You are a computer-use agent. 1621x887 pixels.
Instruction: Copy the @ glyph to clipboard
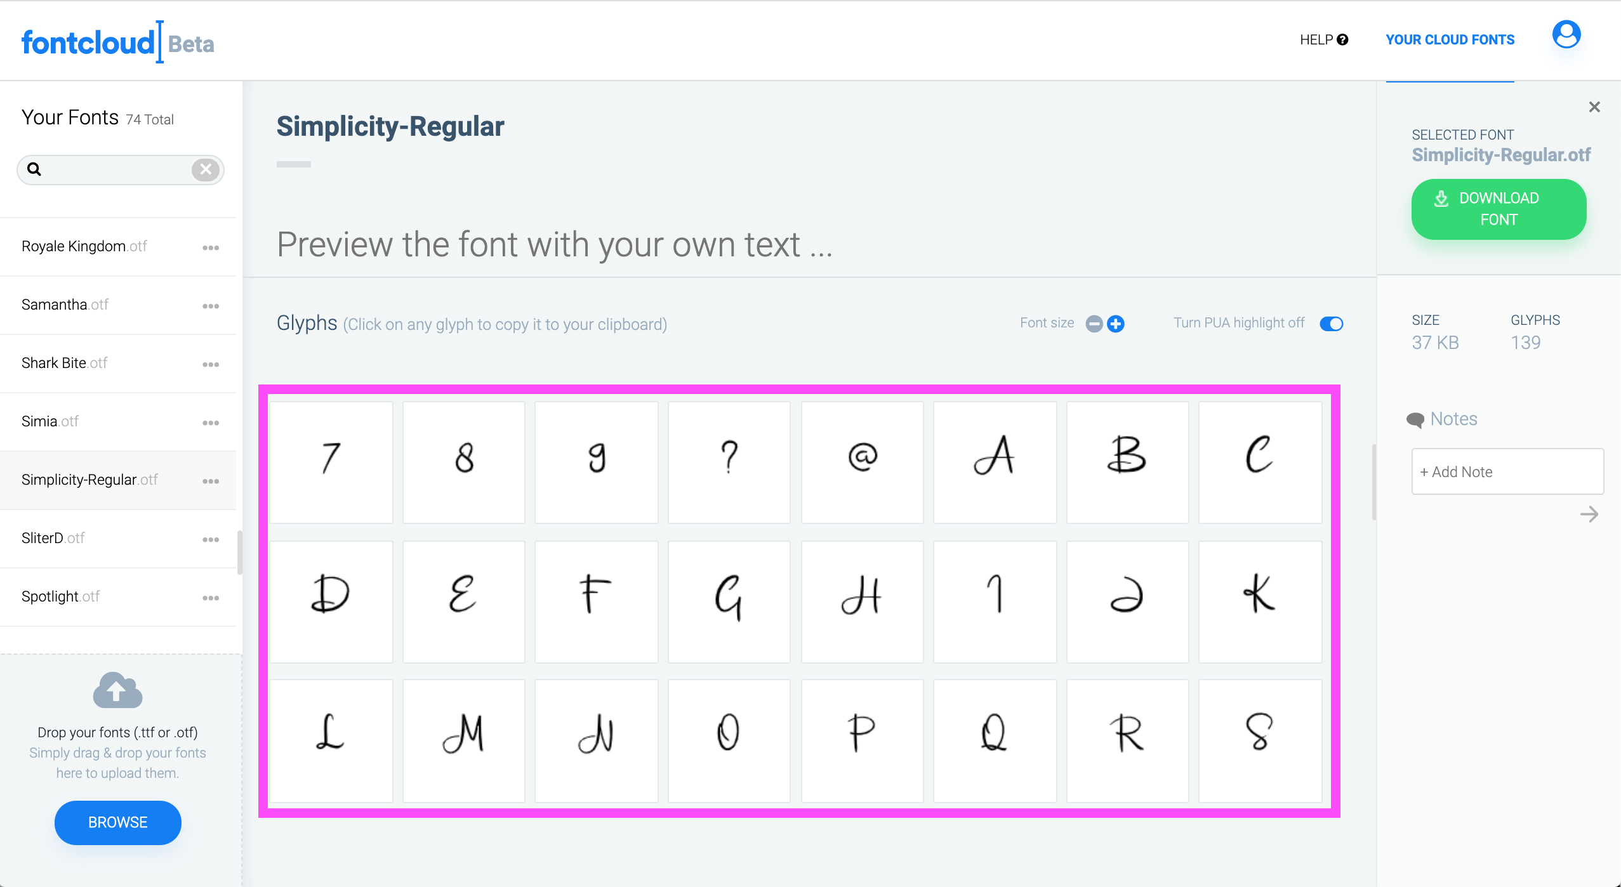(862, 462)
